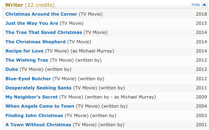Click the 2001 year of A Town Without Christmas
The image size is (209, 130).
[x=201, y=125]
